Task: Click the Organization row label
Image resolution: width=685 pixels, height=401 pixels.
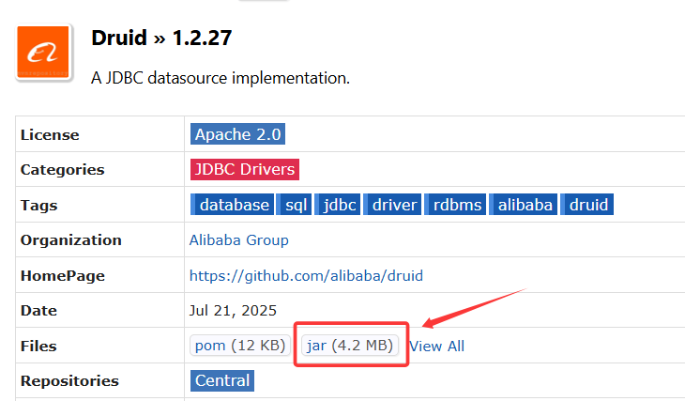Action: 70,240
